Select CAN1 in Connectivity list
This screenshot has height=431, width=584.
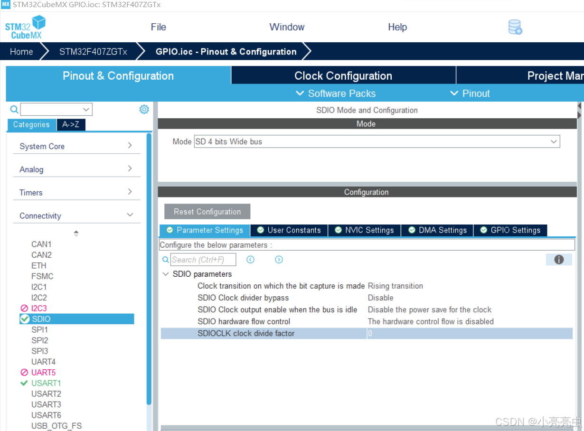[x=41, y=244]
